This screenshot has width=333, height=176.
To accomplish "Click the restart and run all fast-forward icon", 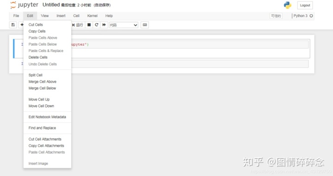I will coord(104,25).
